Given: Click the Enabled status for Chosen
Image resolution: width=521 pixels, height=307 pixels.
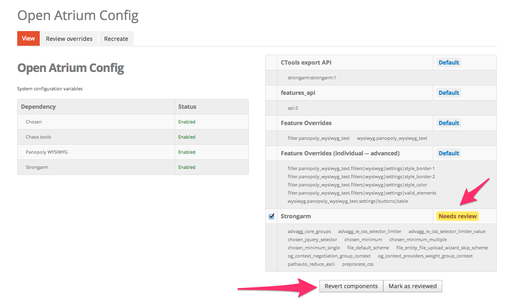Looking at the screenshot, I should tap(187, 122).
